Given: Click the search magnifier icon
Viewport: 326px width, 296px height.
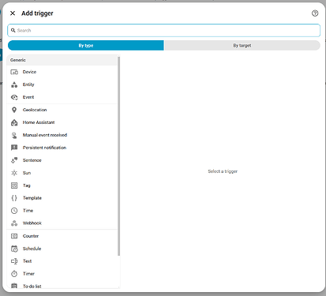Looking at the screenshot, I should click(x=13, y=30).
